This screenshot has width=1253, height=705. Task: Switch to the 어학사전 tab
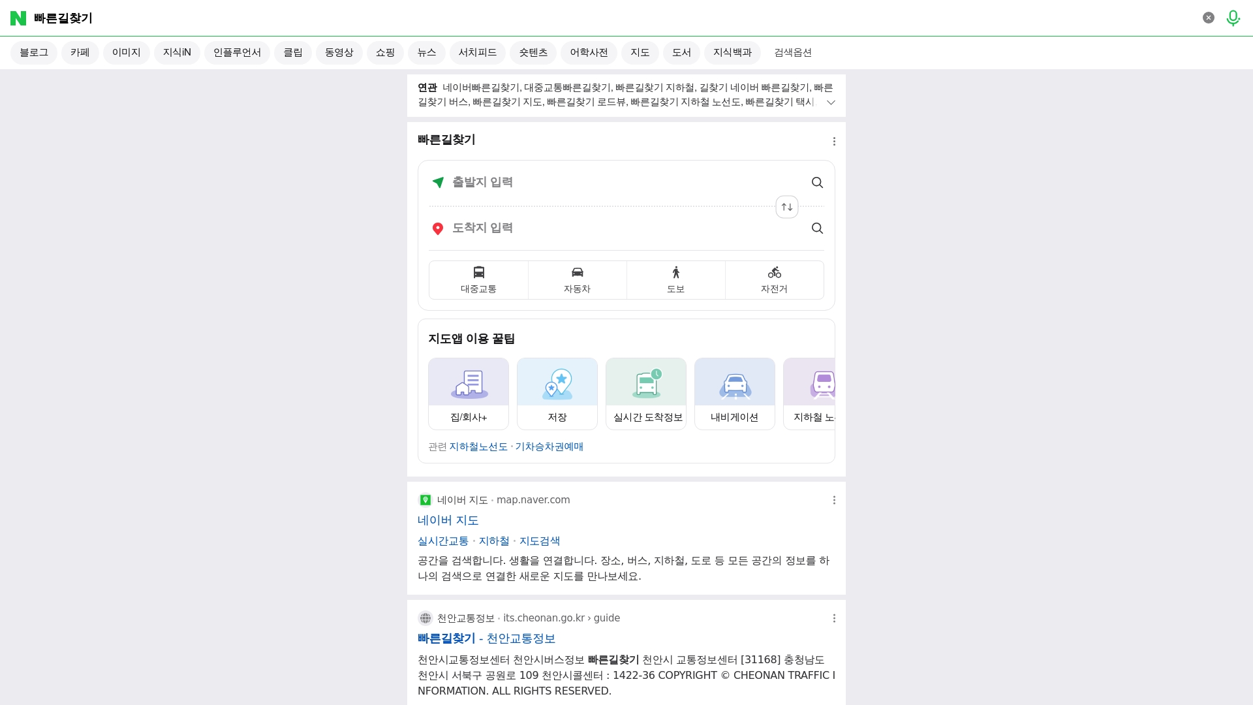[x=589, y=53]
